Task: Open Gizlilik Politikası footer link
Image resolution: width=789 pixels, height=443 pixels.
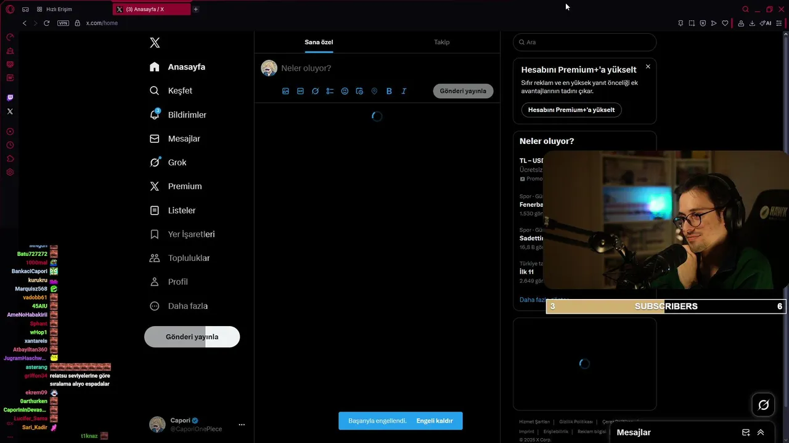Action: point(576,422)
